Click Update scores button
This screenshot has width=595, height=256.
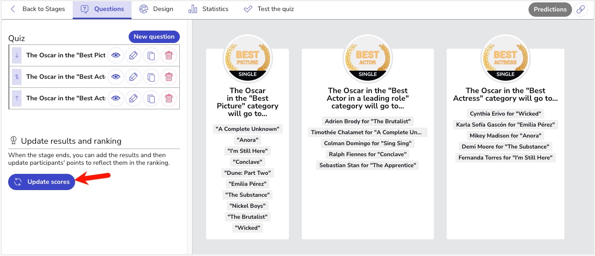point(42,182)
